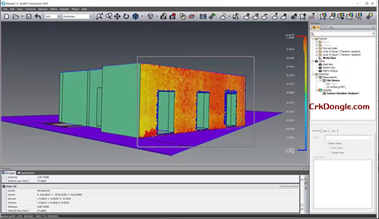Select Surface Deviation Analysis 1 tree item
This screenshot has height=219, width=379.
343,93
